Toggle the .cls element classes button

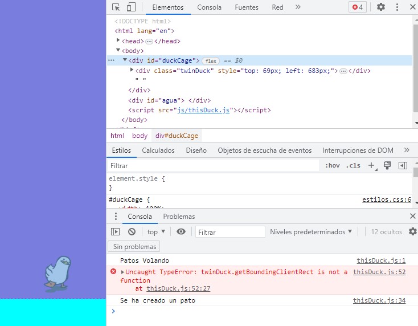click(x=353, y=166)
